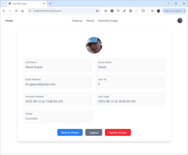
Task: Open the recycle-arrows extension icon
Action: point(106,11)
